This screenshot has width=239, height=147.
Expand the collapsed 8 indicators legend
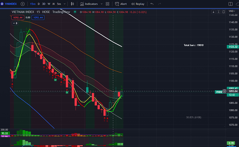click(x=15, y=23)
